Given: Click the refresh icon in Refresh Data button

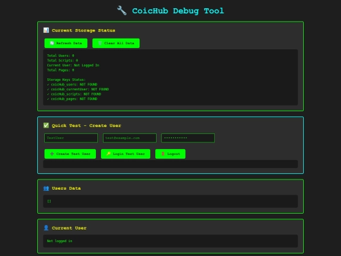Looking at the screenshot, I should (52, 43).
